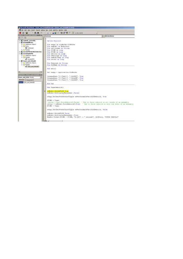This screenshot has width=183, height=259.
Task: Click View Object icon in Project panel
Action: click(x=22, y=38)
